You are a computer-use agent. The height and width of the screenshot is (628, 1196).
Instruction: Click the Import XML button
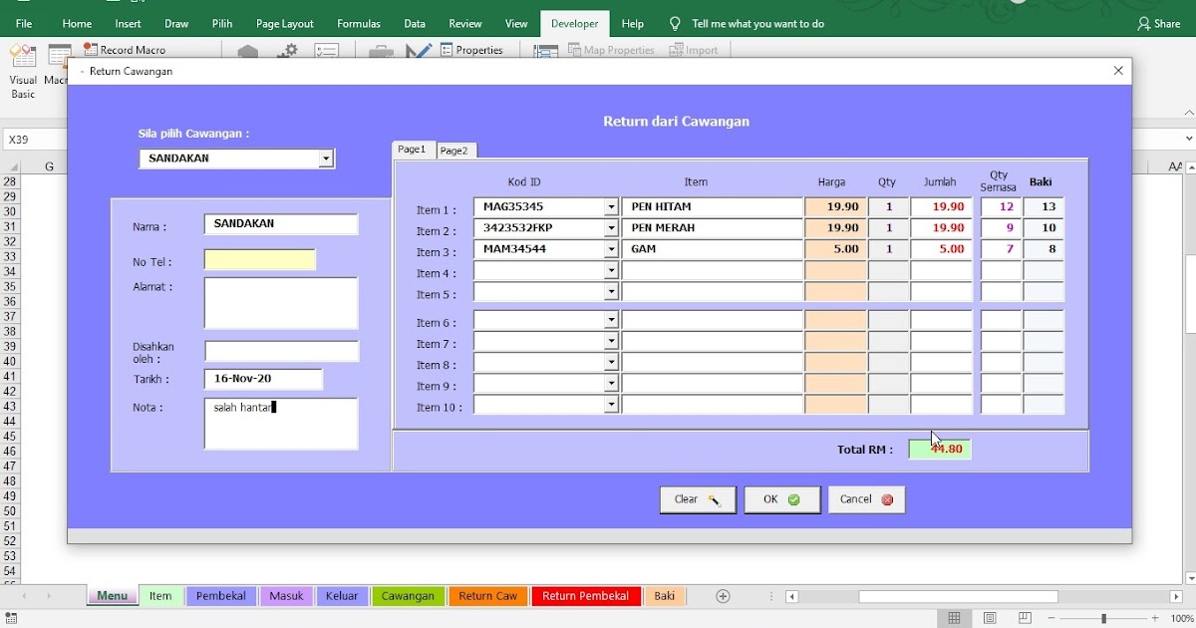(x=694, y=50)
